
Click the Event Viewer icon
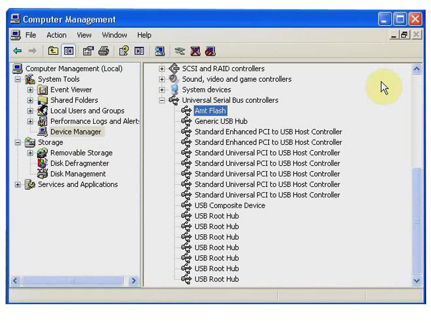click(43, 90)
